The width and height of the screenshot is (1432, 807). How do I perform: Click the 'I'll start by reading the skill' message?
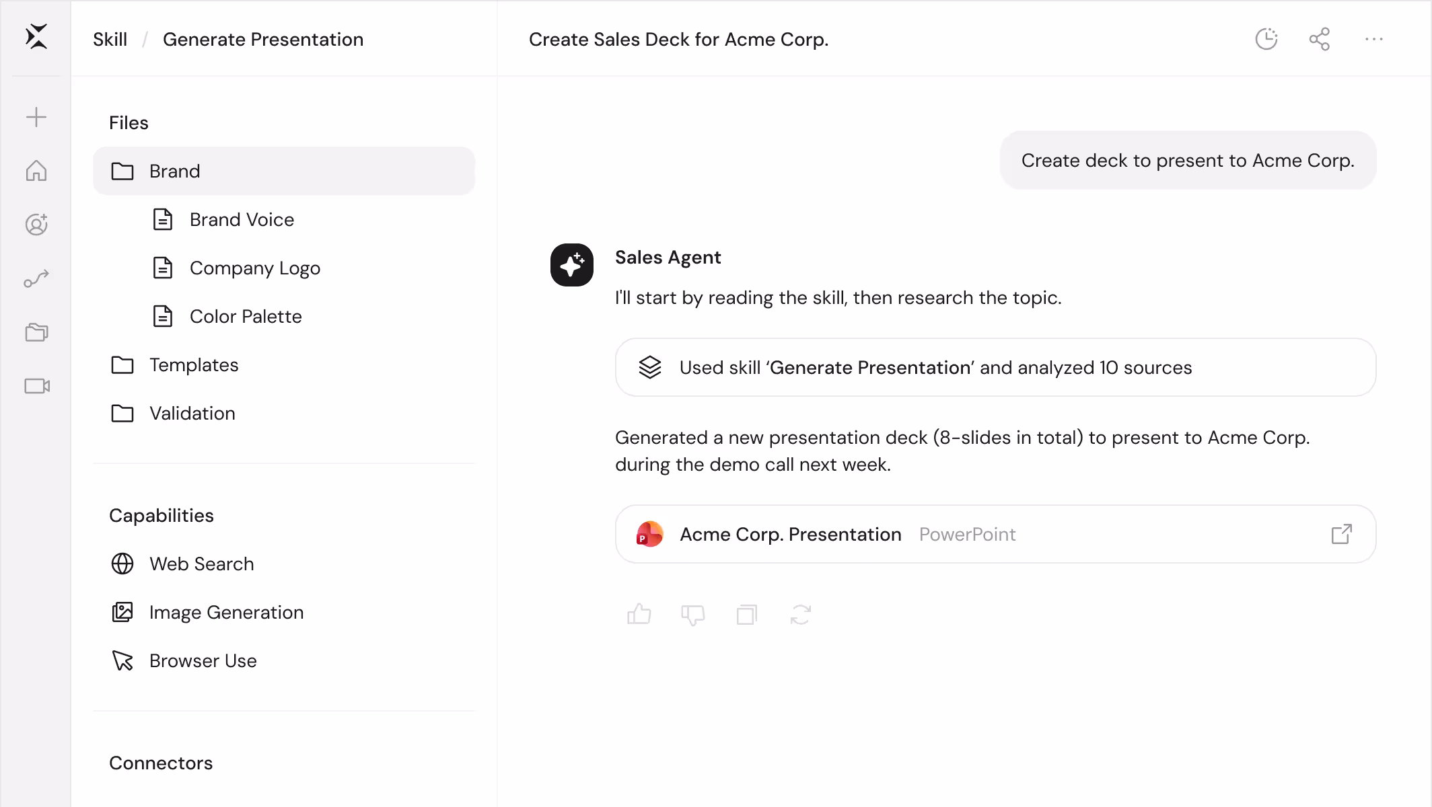(838, 298)
